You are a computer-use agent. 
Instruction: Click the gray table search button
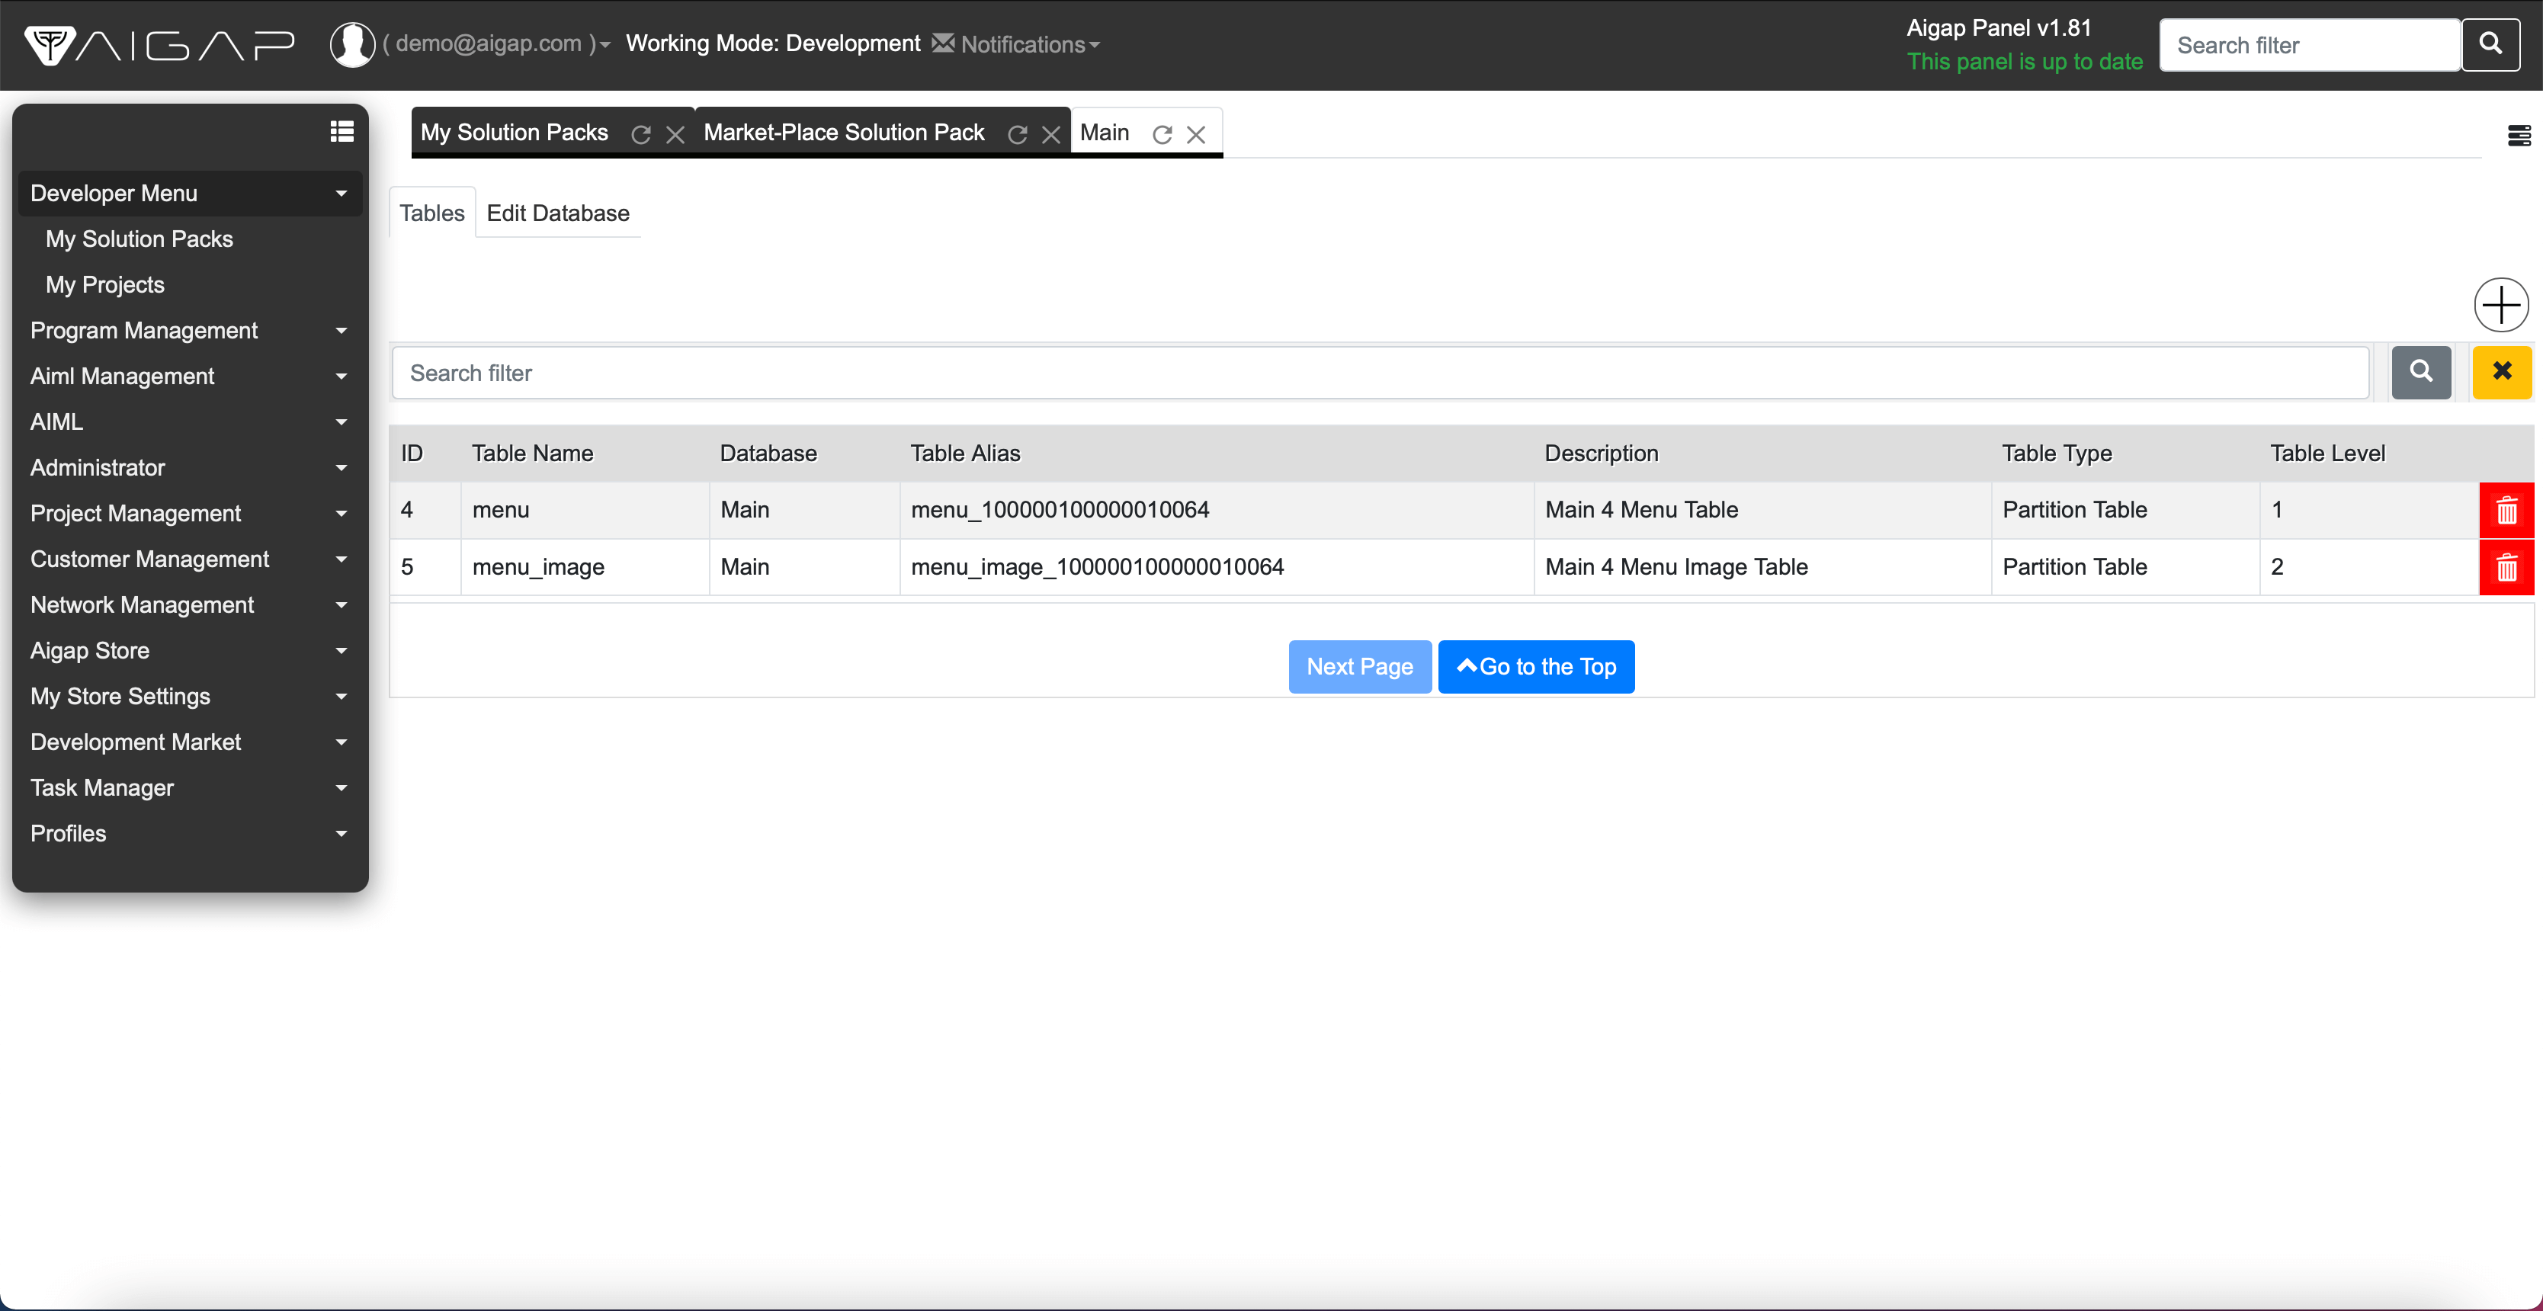2420,372
